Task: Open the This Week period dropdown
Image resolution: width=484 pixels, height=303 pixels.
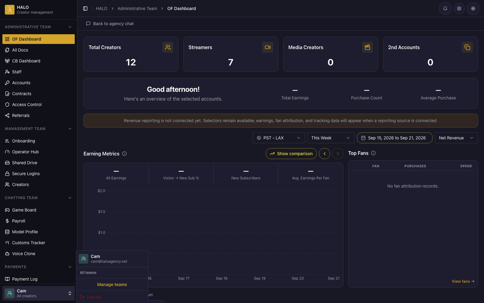Action: (x=331, y=138)
